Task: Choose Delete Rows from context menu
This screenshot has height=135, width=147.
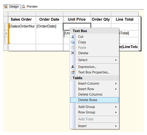Action: coord(94,100)
